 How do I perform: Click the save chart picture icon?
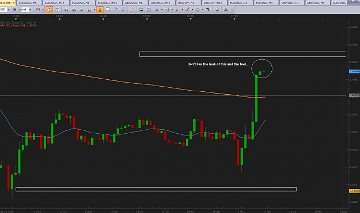[x=141, y=10]
